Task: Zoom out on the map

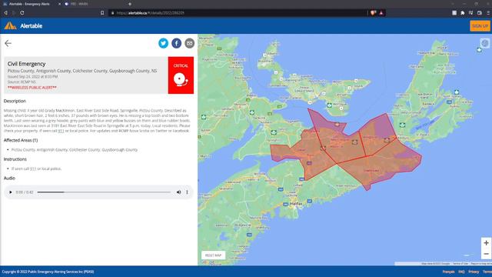Action: [486, 253]
